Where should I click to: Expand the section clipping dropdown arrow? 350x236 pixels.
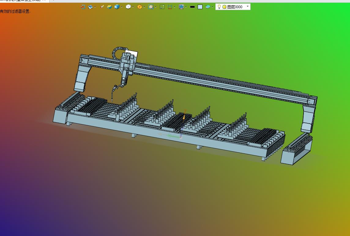point(175,7)
